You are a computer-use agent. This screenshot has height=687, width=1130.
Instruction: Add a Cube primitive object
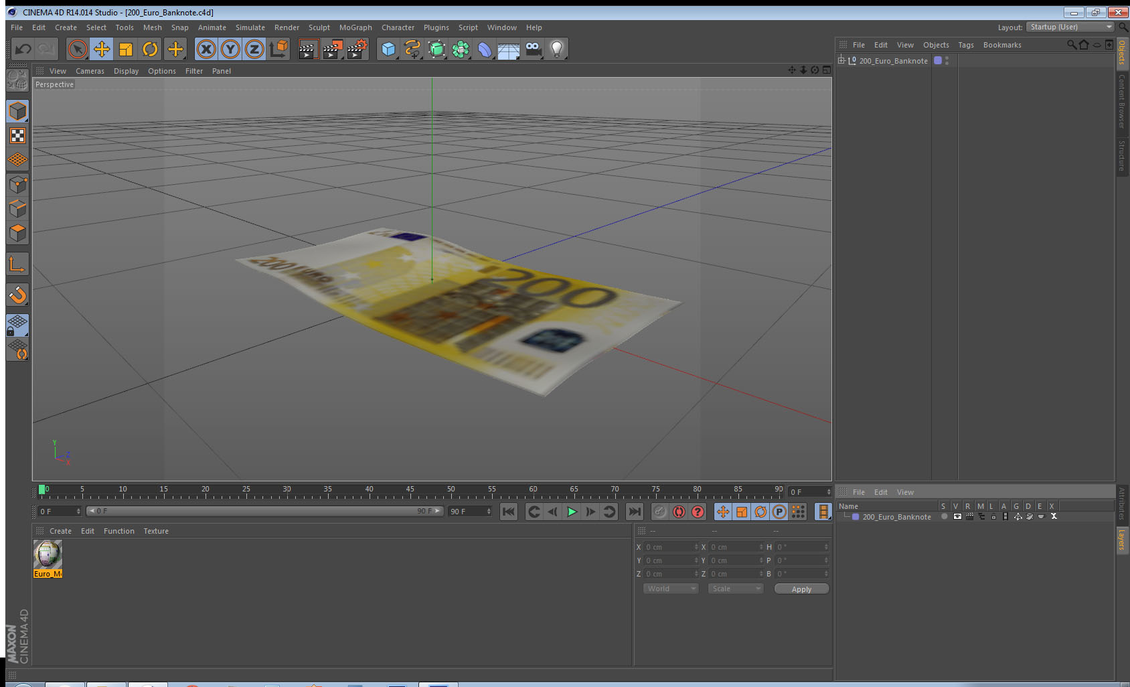click(388, 49)
